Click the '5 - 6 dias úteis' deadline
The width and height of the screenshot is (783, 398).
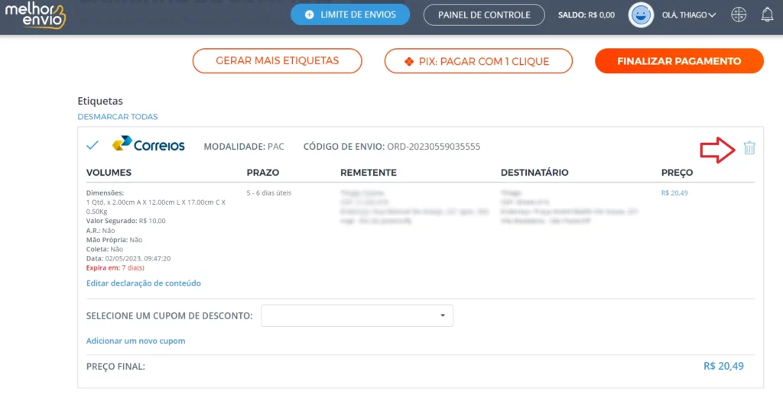click(x=268, y=193)
